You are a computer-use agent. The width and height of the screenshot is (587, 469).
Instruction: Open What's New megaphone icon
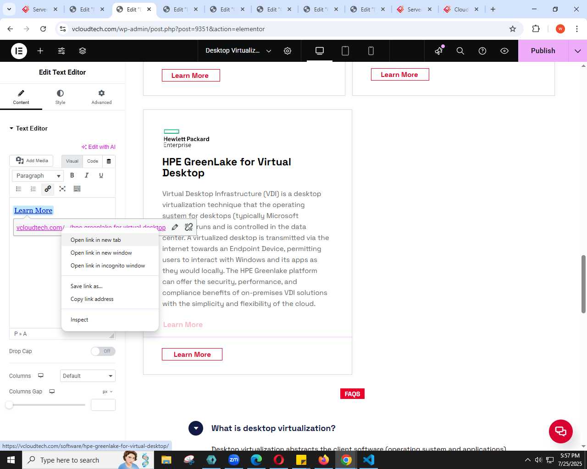(439, 51)
